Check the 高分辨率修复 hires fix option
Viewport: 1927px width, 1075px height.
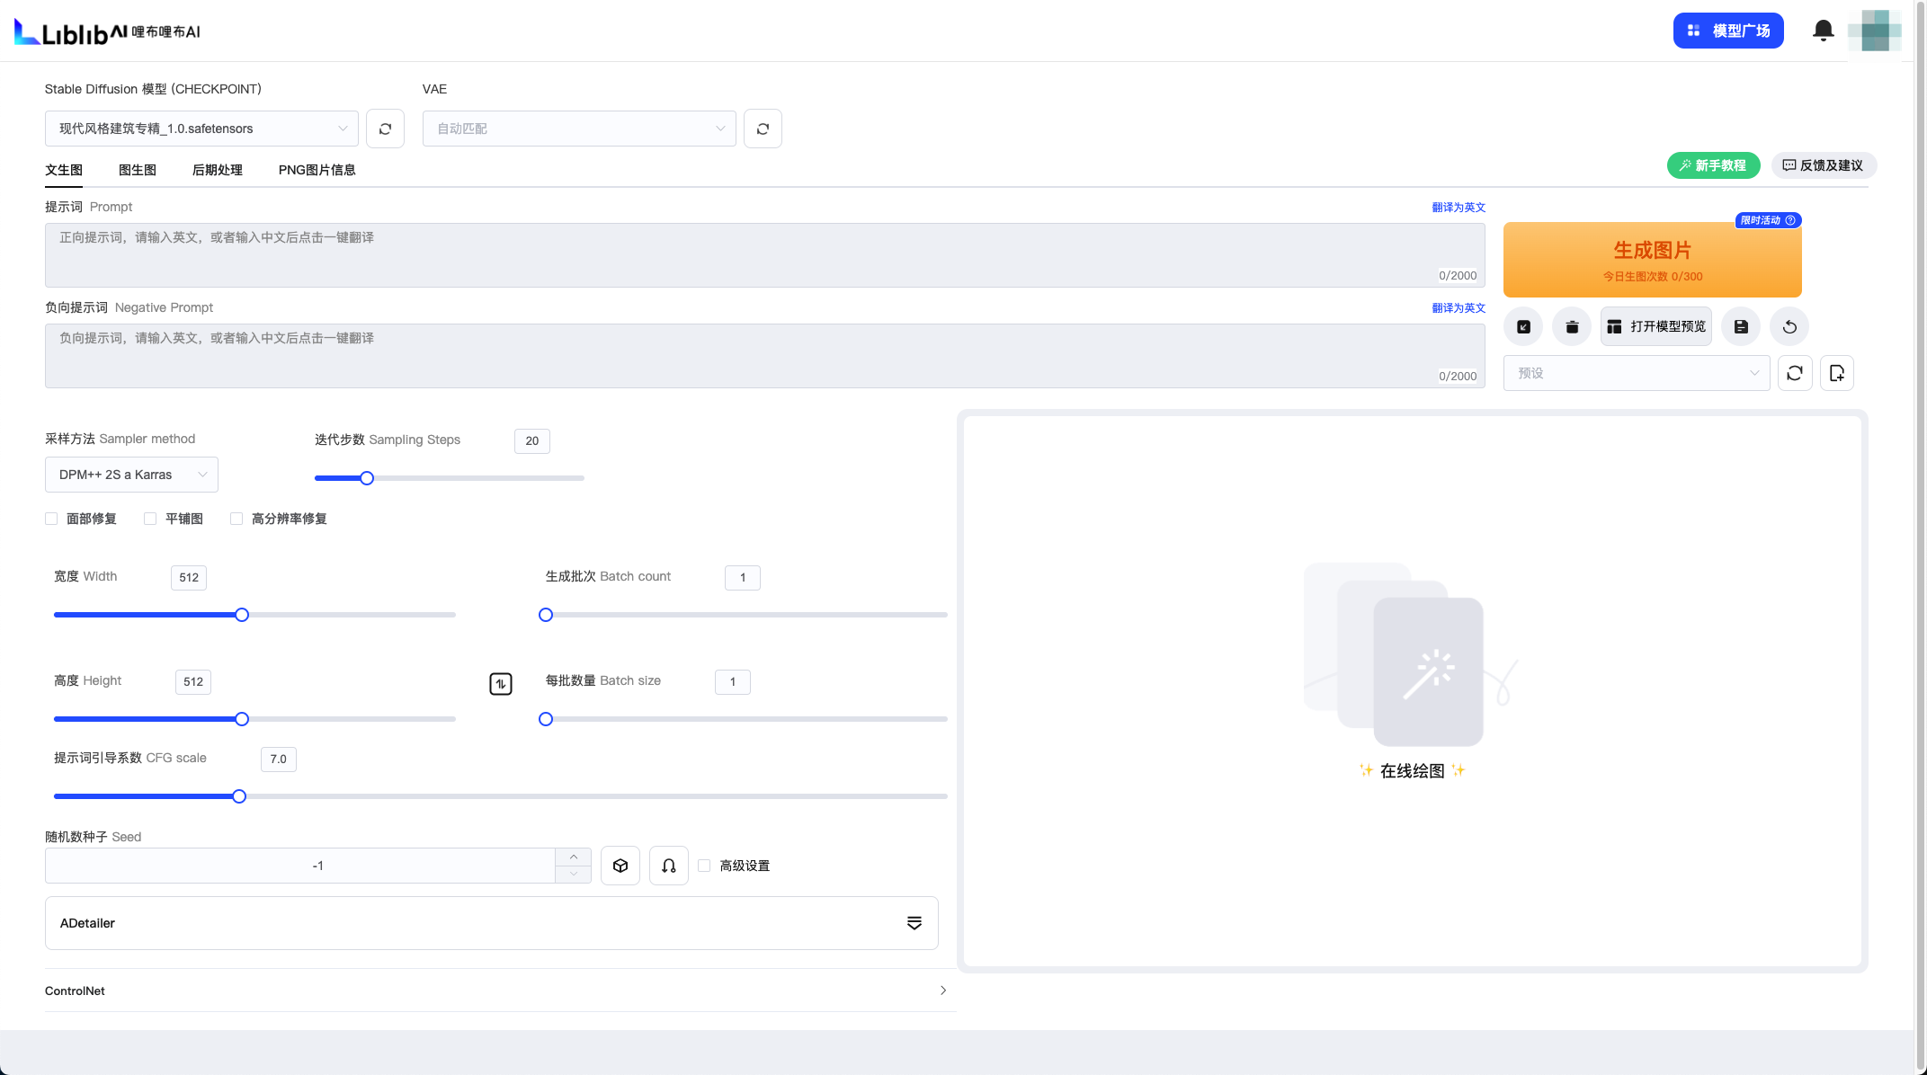236,519
